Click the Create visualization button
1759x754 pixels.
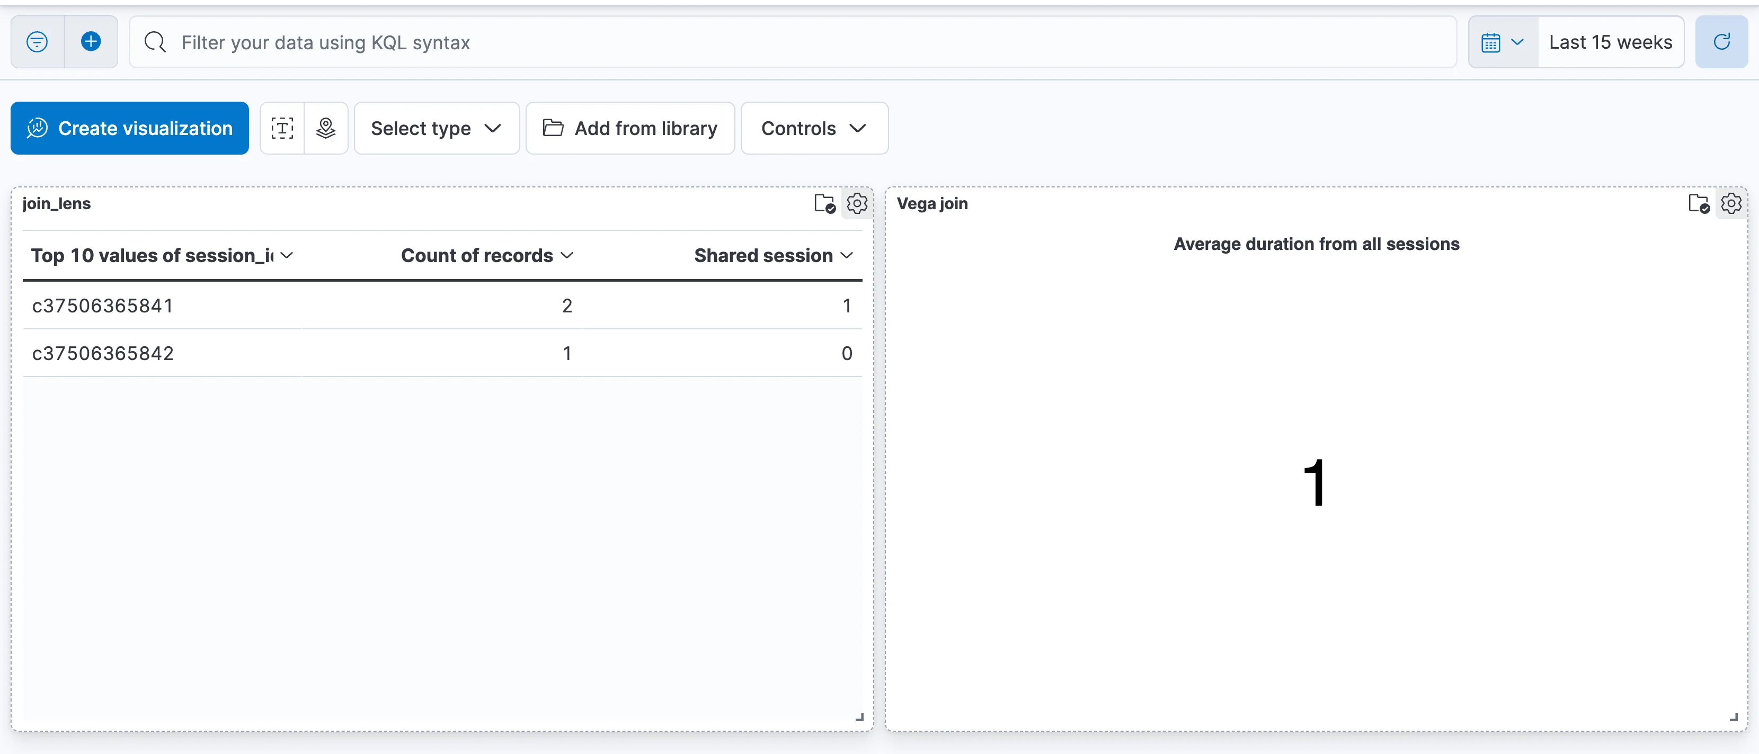pyautogui.click(x=130, y=128)
